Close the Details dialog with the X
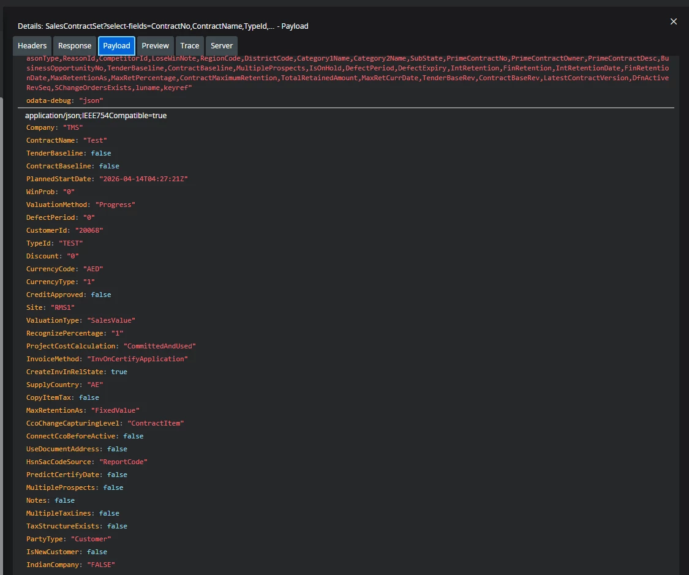 pos(673,21)
